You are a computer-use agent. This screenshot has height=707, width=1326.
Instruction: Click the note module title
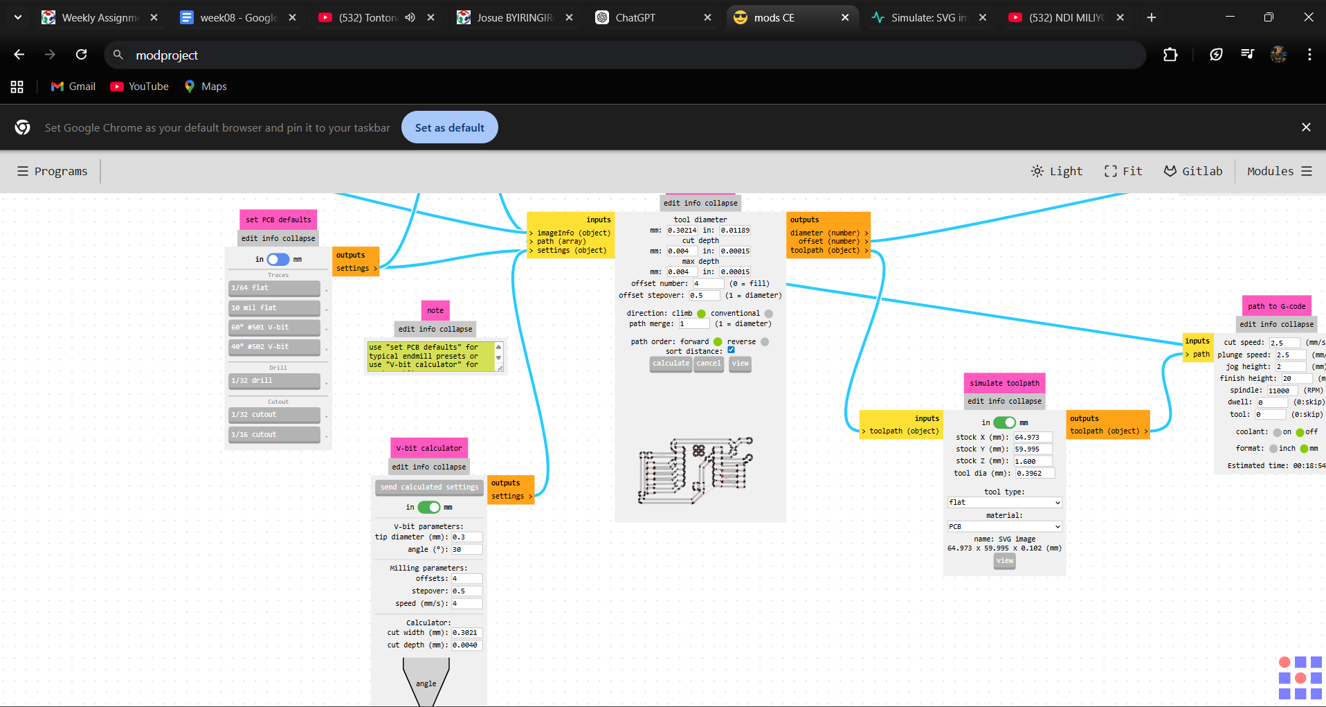(435, 310)
